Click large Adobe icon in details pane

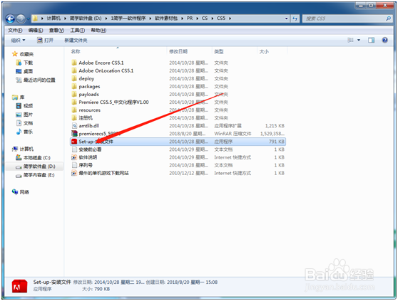[19, 286]
